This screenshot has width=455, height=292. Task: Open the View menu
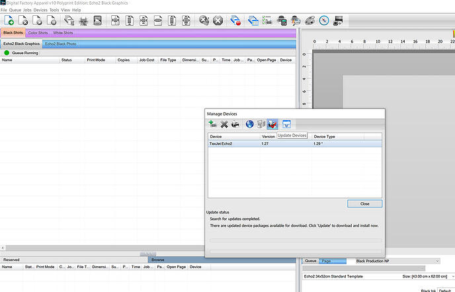(x=65, y=10)
